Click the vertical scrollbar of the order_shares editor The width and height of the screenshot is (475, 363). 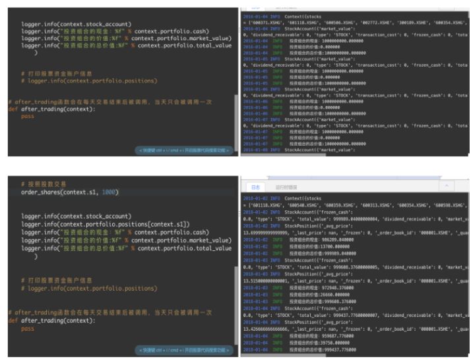[x=236, y=306]
